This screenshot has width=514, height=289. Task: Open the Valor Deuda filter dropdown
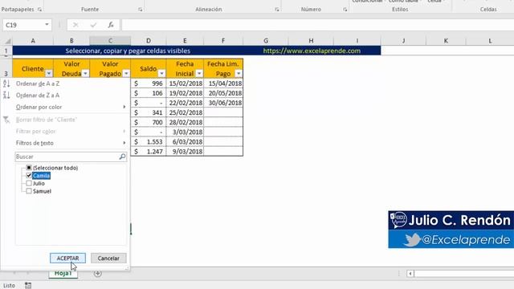[x=85, y=73]
